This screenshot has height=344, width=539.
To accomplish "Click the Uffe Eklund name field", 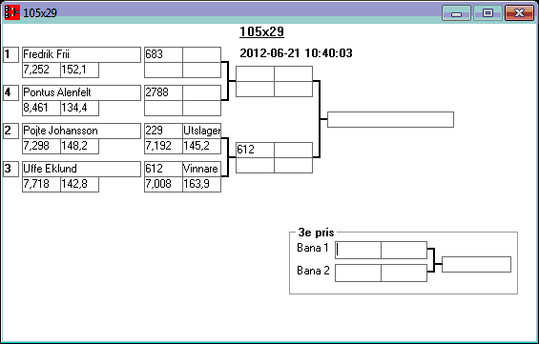I will point(81,170).
